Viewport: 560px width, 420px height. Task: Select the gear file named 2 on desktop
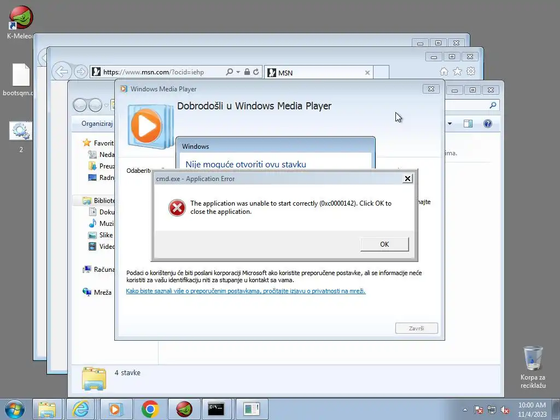coord(21,136)
